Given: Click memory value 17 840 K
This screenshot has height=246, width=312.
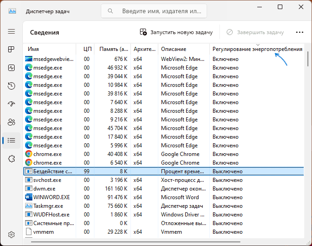Looking at the screenshot, I should click(x=117, y=137).
